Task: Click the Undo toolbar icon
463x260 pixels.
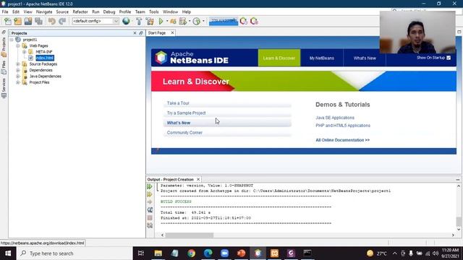Action: [51, 21]
